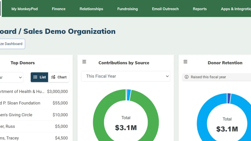The height and width of the screenshot is (141, 251).
Task: Open the Top Donors period dropdown
Action: [11, 77]
